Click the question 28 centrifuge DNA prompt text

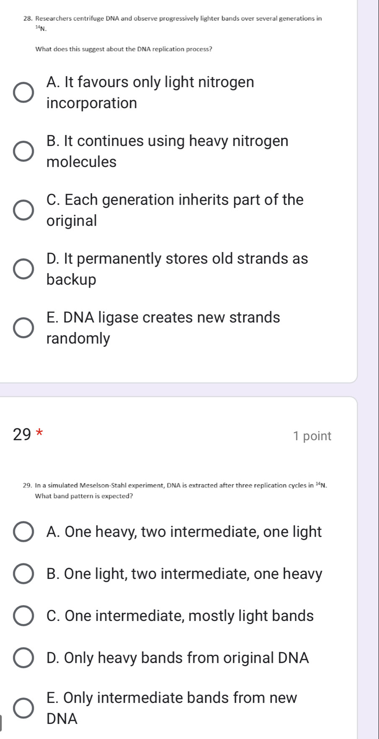[178, 18]
